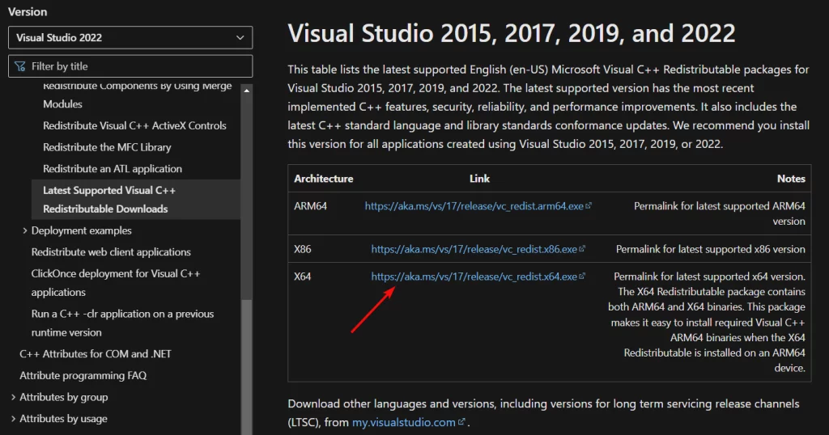Click the Filter by title input field

(x=130, y=66)
